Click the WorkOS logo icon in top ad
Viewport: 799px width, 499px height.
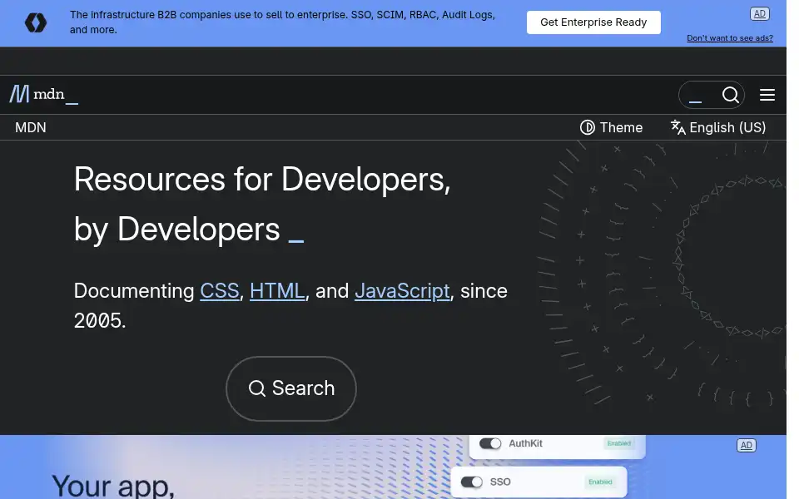click(36, 22)
